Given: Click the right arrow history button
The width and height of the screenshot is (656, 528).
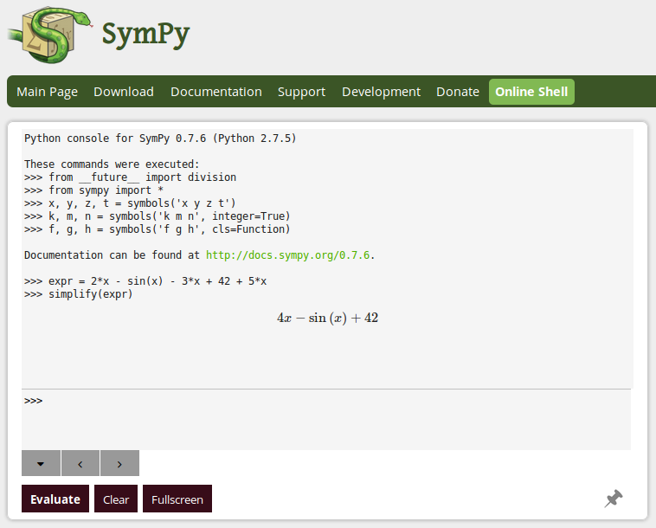Looking at the screenshot, I should click(119, 463).
